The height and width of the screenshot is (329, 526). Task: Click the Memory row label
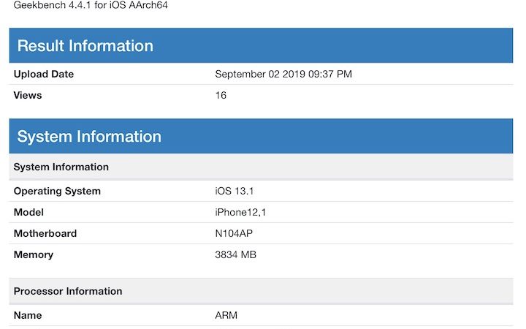click(34, 254)
